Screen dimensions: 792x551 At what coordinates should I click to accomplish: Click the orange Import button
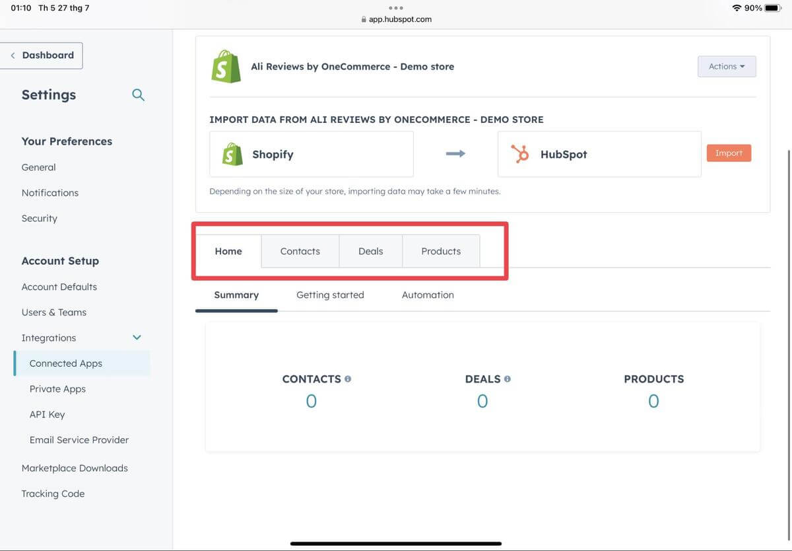pyautogui.click(x=729, y=153)
